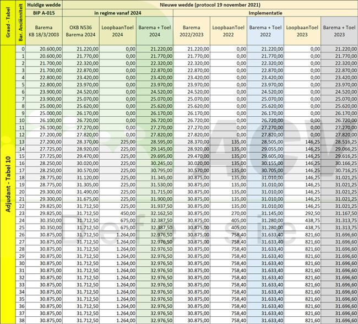Click the 31.937,50 cell in row 22

[x=155, y=206]
